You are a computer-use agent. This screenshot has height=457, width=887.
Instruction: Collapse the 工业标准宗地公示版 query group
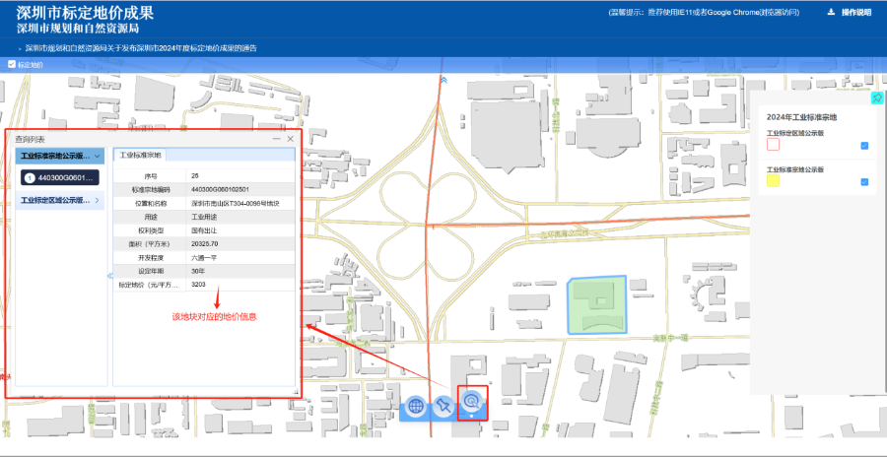tap(97, 156)
